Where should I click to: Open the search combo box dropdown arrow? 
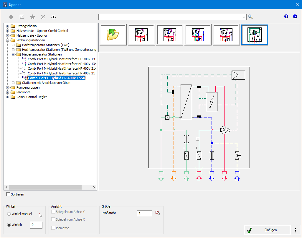tap(244, 17)
